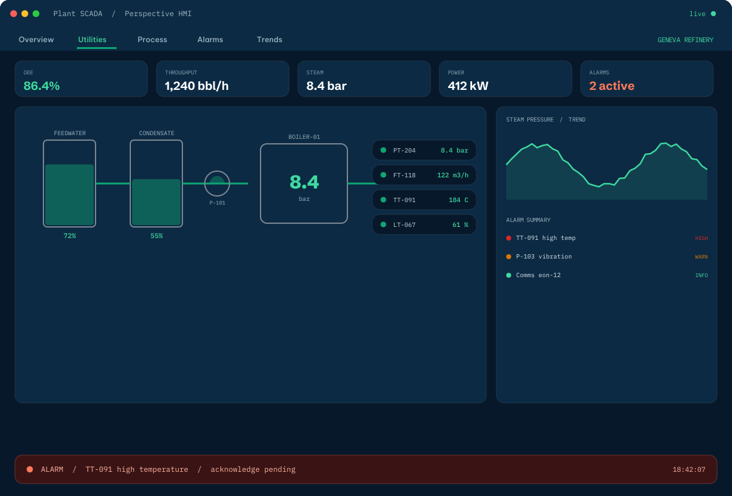Click the Condensate 55% level value

tap(156, 236)
